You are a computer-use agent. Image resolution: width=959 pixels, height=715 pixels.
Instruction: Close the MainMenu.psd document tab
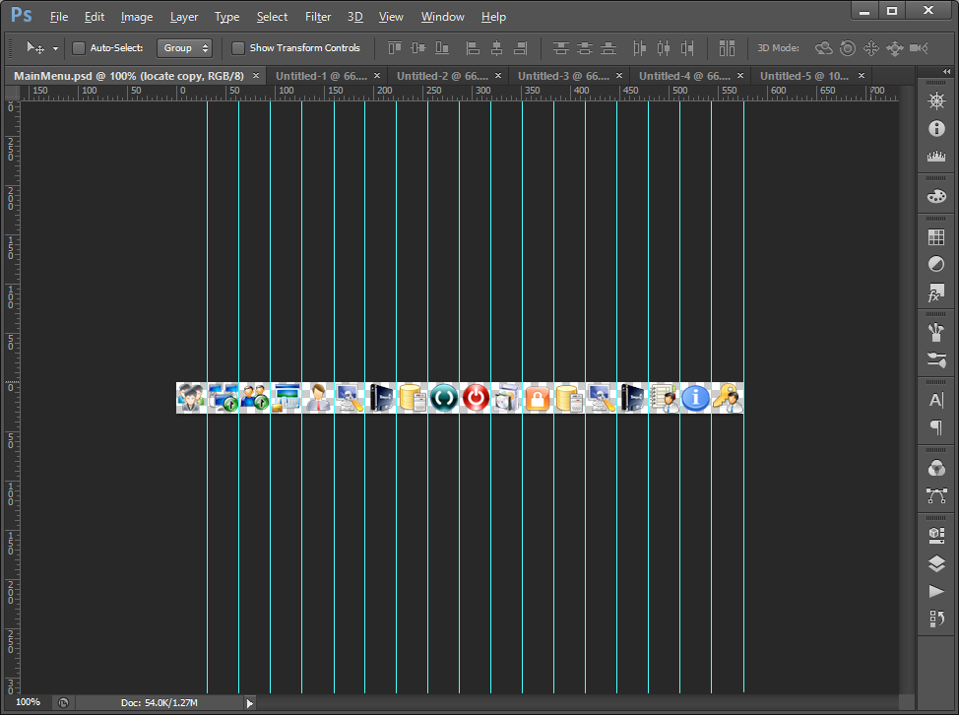256,76
